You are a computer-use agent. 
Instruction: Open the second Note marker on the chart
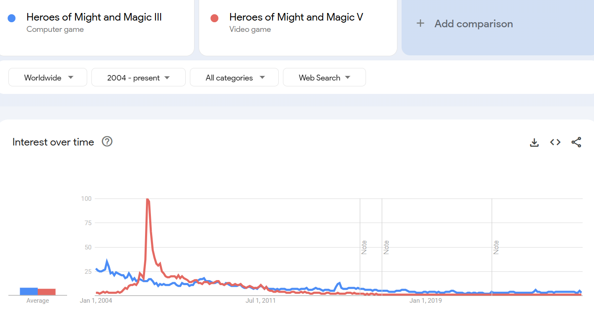point(386,247)
